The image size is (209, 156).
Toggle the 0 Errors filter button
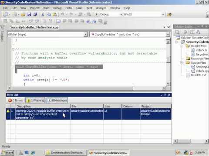click(16, 100)
